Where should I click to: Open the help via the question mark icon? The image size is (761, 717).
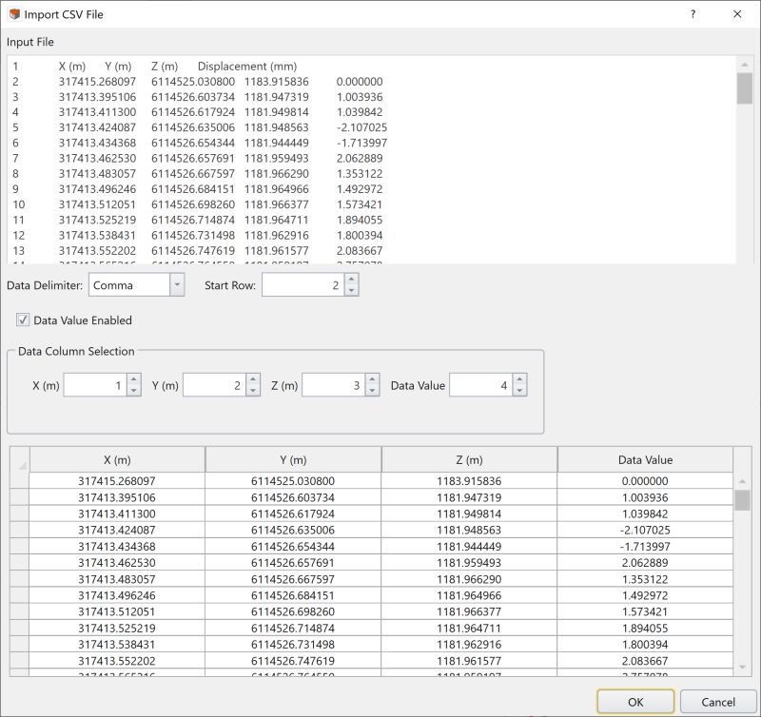[x=692, y=14]
